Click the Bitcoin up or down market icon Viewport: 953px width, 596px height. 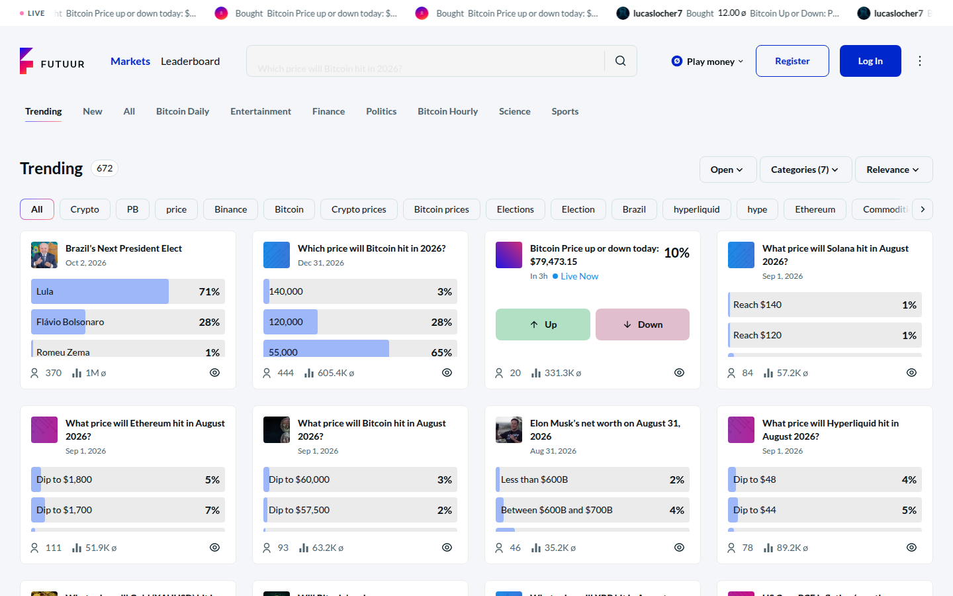coord(509,255)
